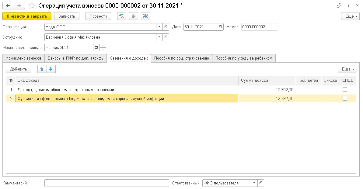
Task: Close the document form with X
Action: [357, 5]
